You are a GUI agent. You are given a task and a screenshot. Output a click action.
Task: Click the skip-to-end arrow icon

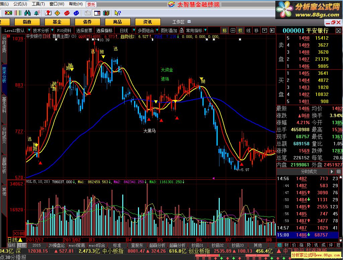272,31
